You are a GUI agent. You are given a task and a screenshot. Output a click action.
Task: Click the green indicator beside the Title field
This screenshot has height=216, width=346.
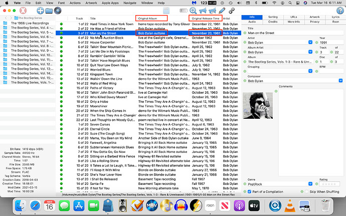click(x=245, y=33)
